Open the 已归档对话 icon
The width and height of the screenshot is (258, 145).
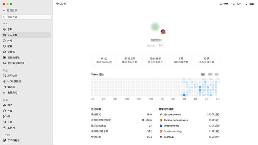(x=4, y=140)
